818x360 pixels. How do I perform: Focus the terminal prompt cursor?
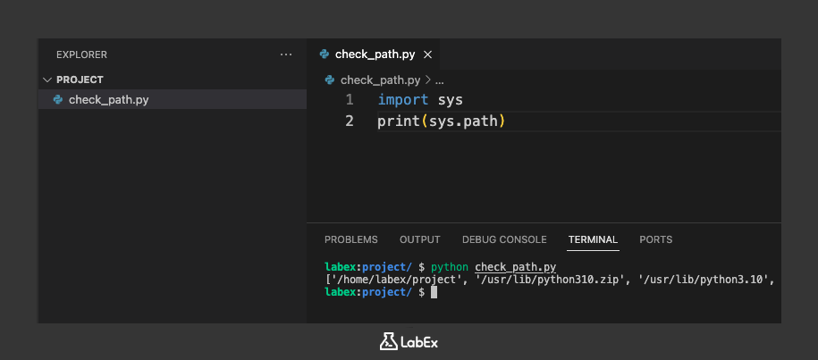tap(434, 292)
